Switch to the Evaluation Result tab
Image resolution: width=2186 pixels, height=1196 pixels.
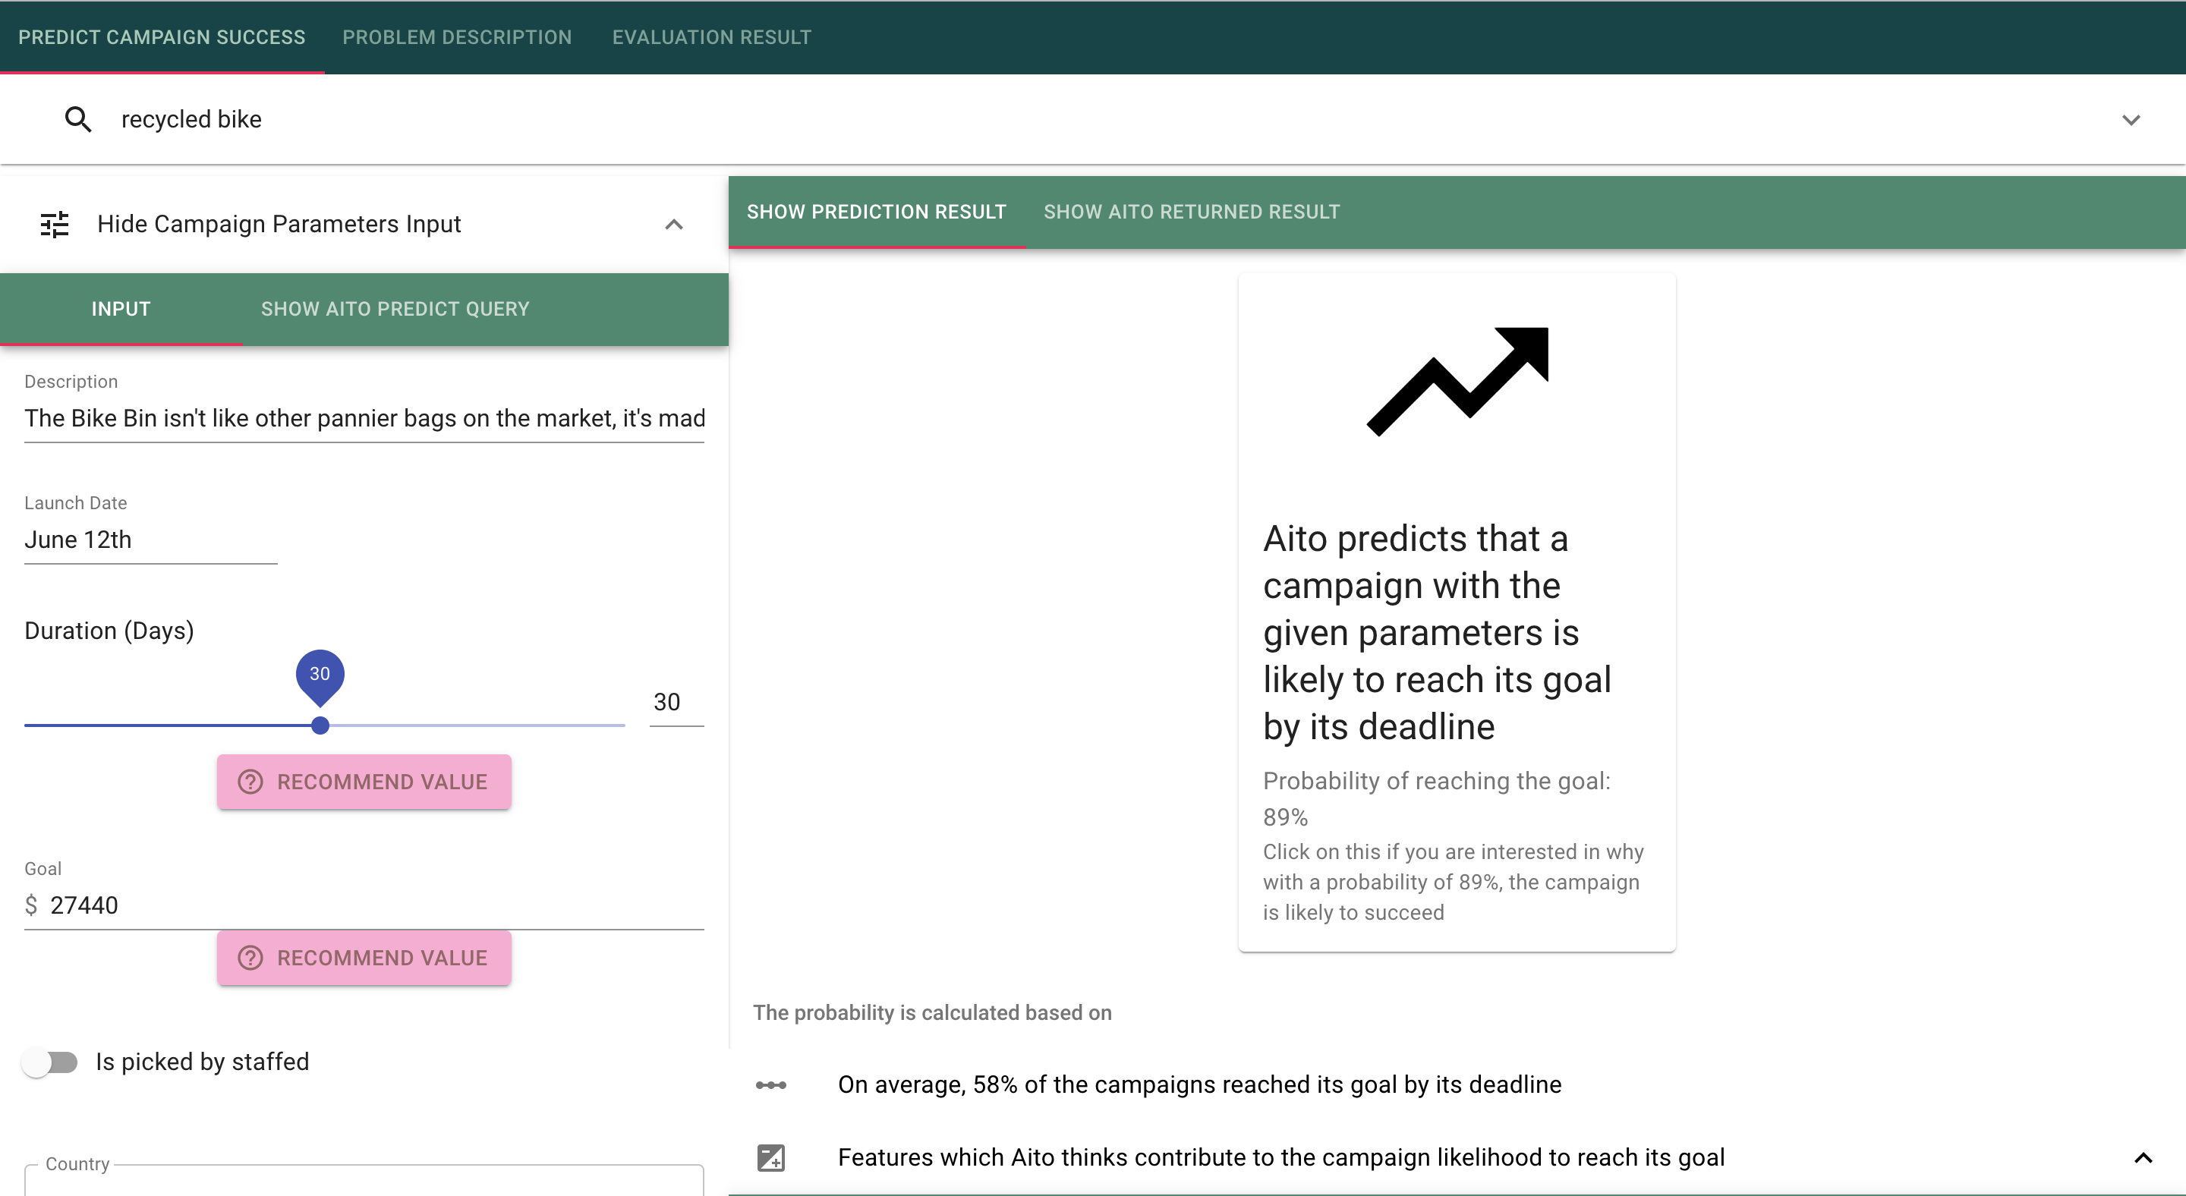(712, 37)
